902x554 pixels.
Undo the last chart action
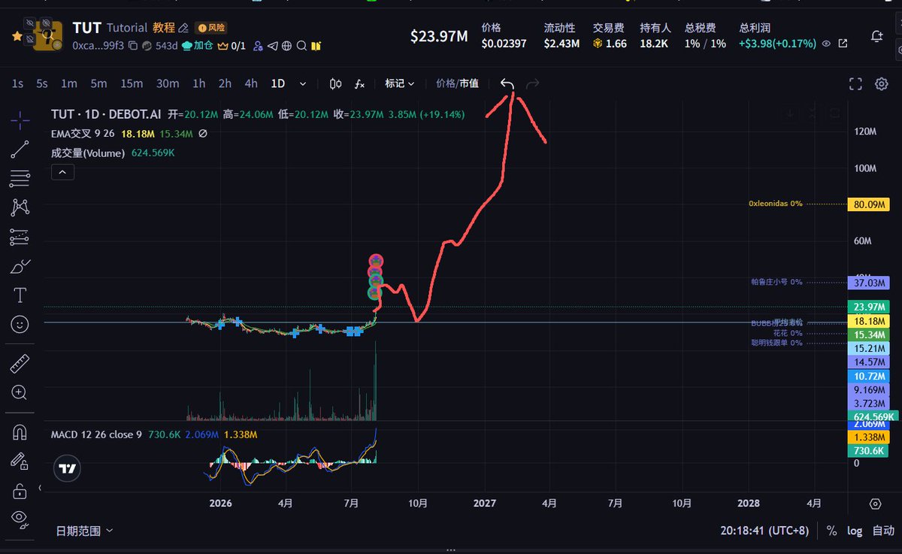[507, 83]
